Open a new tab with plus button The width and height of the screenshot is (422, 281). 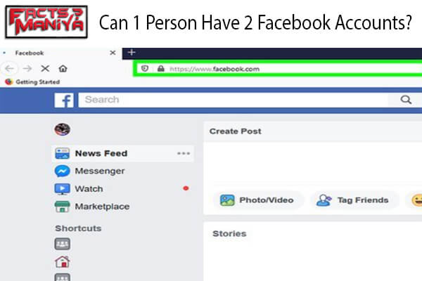click(132, 53)
